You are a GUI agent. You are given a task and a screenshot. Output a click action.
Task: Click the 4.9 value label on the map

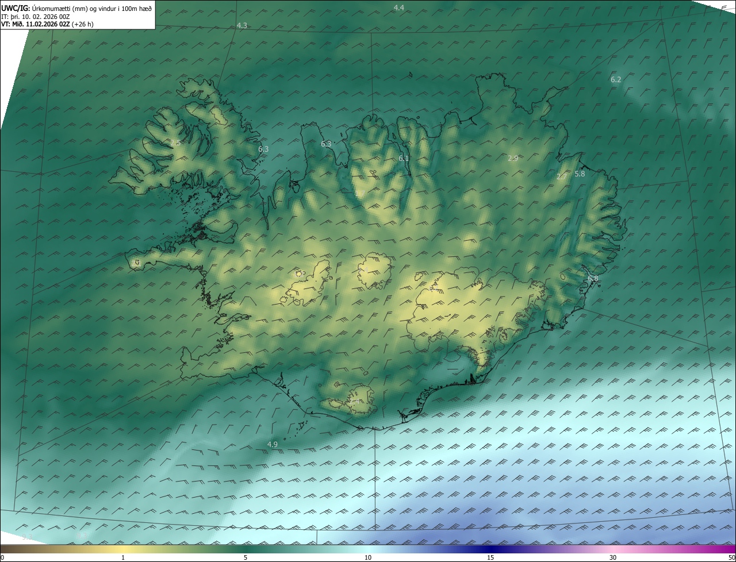273,444
